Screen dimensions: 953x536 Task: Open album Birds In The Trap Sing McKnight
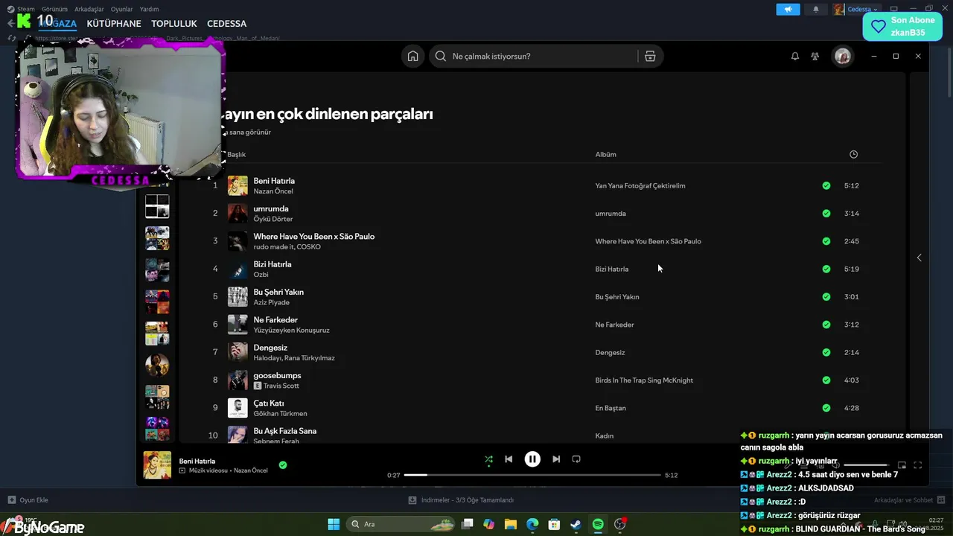pos(644,380)
